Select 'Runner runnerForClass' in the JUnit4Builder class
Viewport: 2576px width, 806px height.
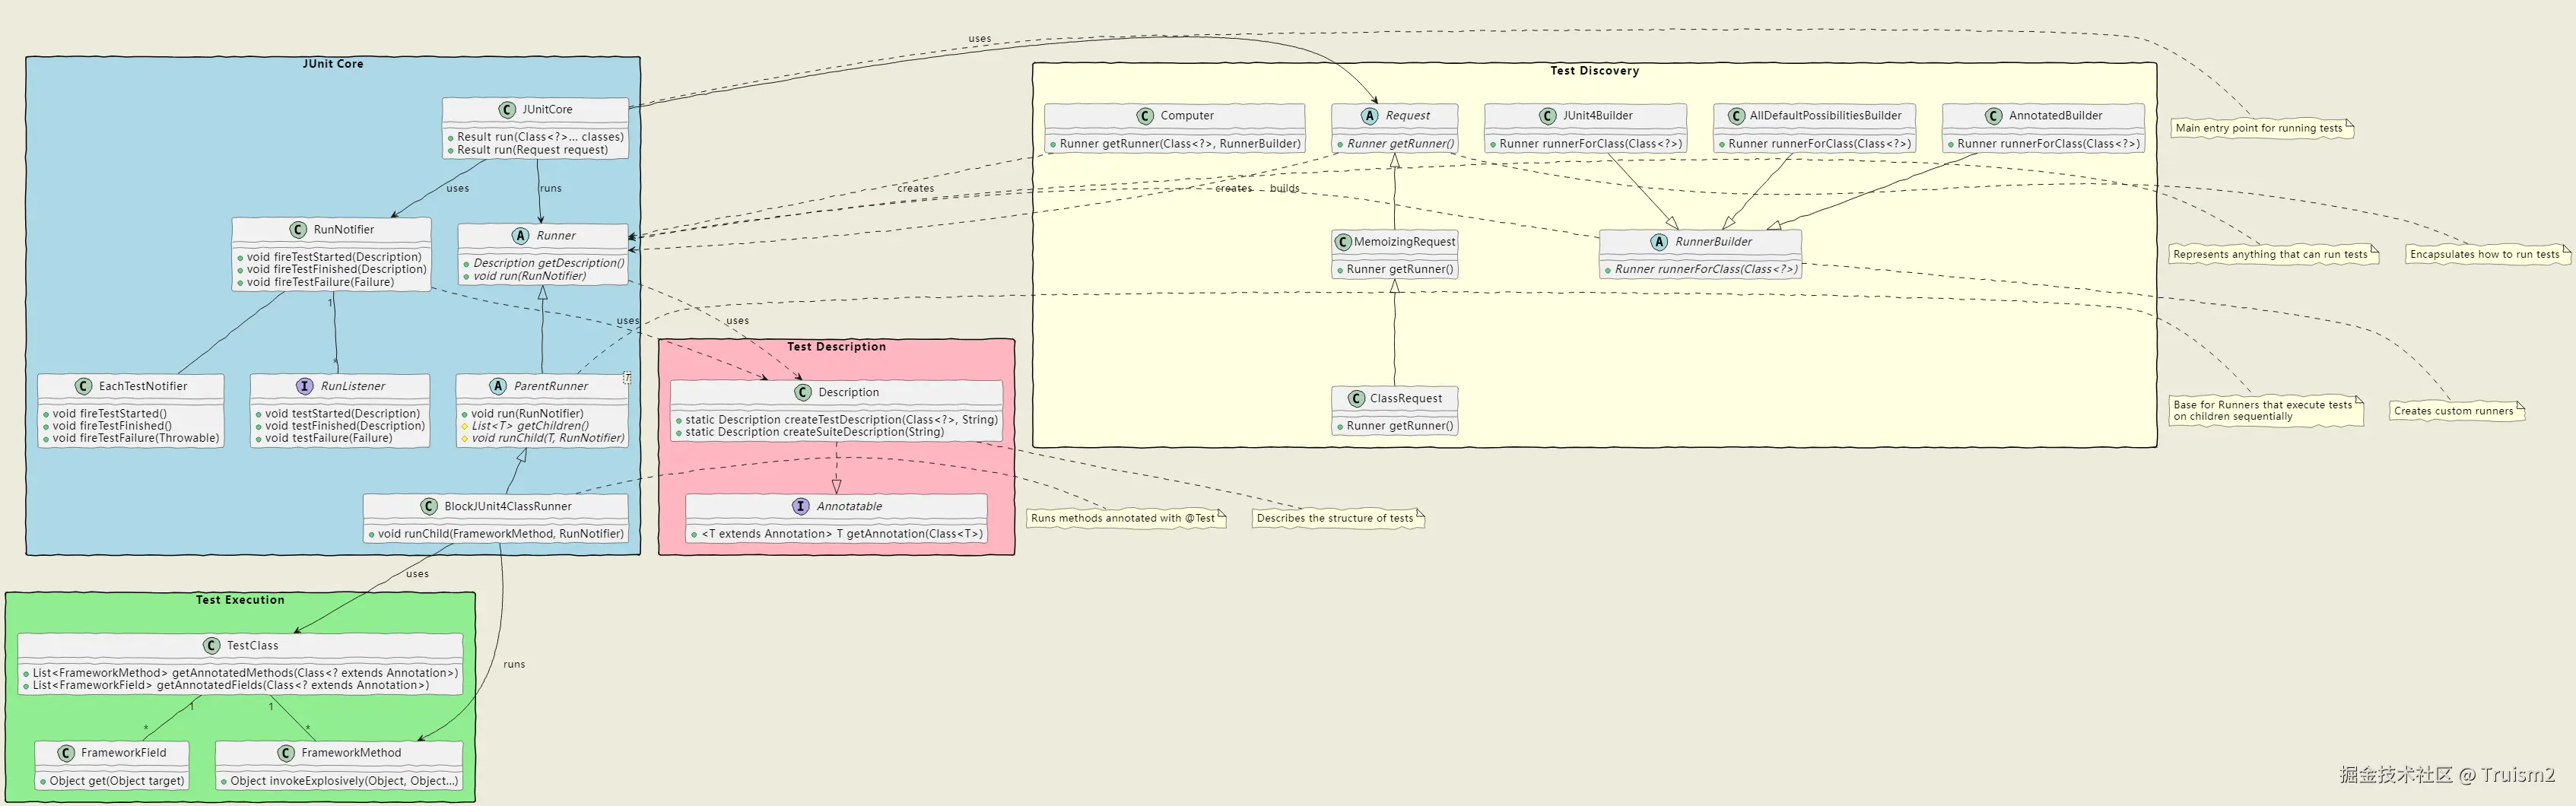(x=1590, y=144)
